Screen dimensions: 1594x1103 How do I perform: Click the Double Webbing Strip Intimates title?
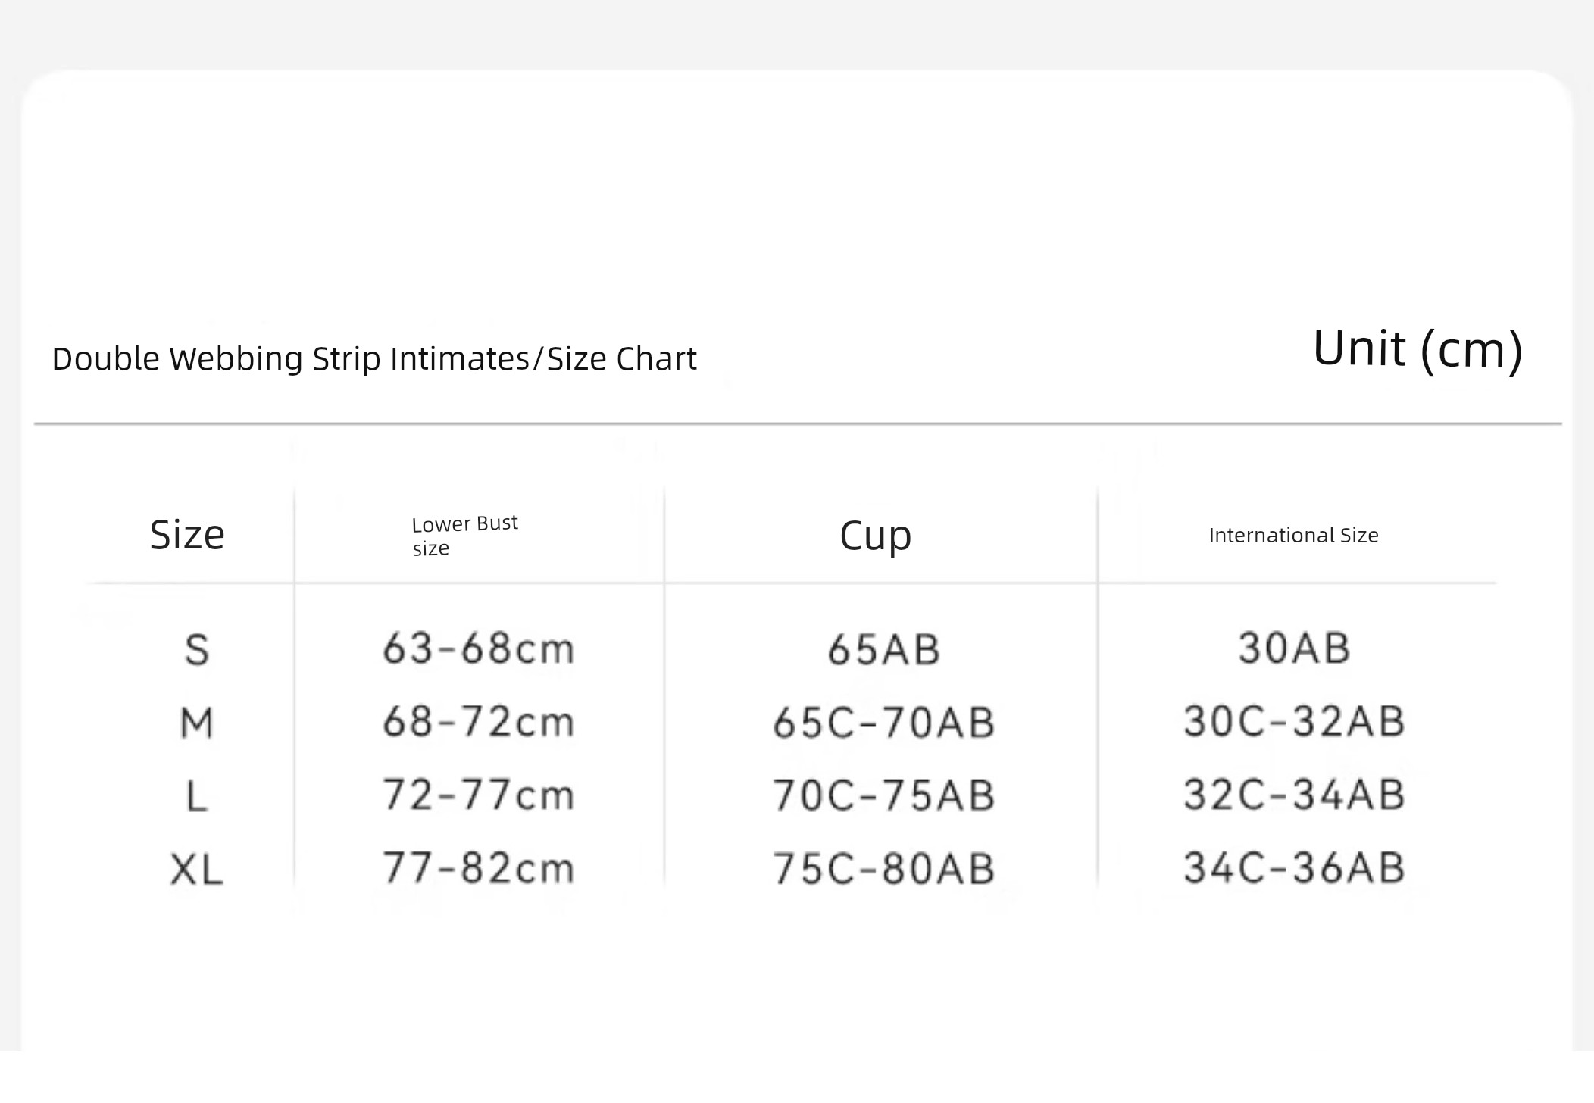pyautogui.click(x=291, y=359)
